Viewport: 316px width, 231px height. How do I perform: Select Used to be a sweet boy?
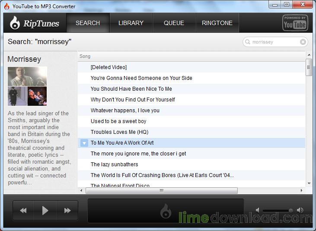192,121
